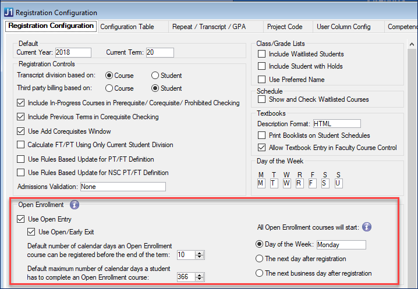Toggle Use Add Corequisites Window checkbox
Viewport: 418px width, 289px height.
coord(22,131)
